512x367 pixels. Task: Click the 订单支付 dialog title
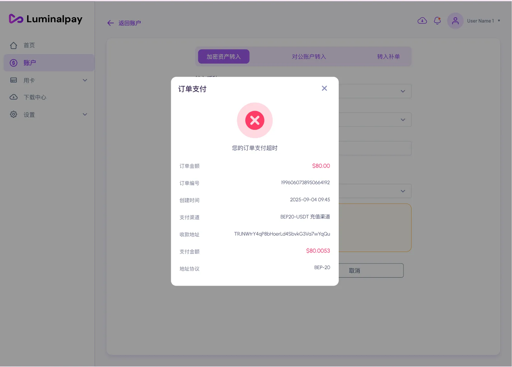coord(192,89)
